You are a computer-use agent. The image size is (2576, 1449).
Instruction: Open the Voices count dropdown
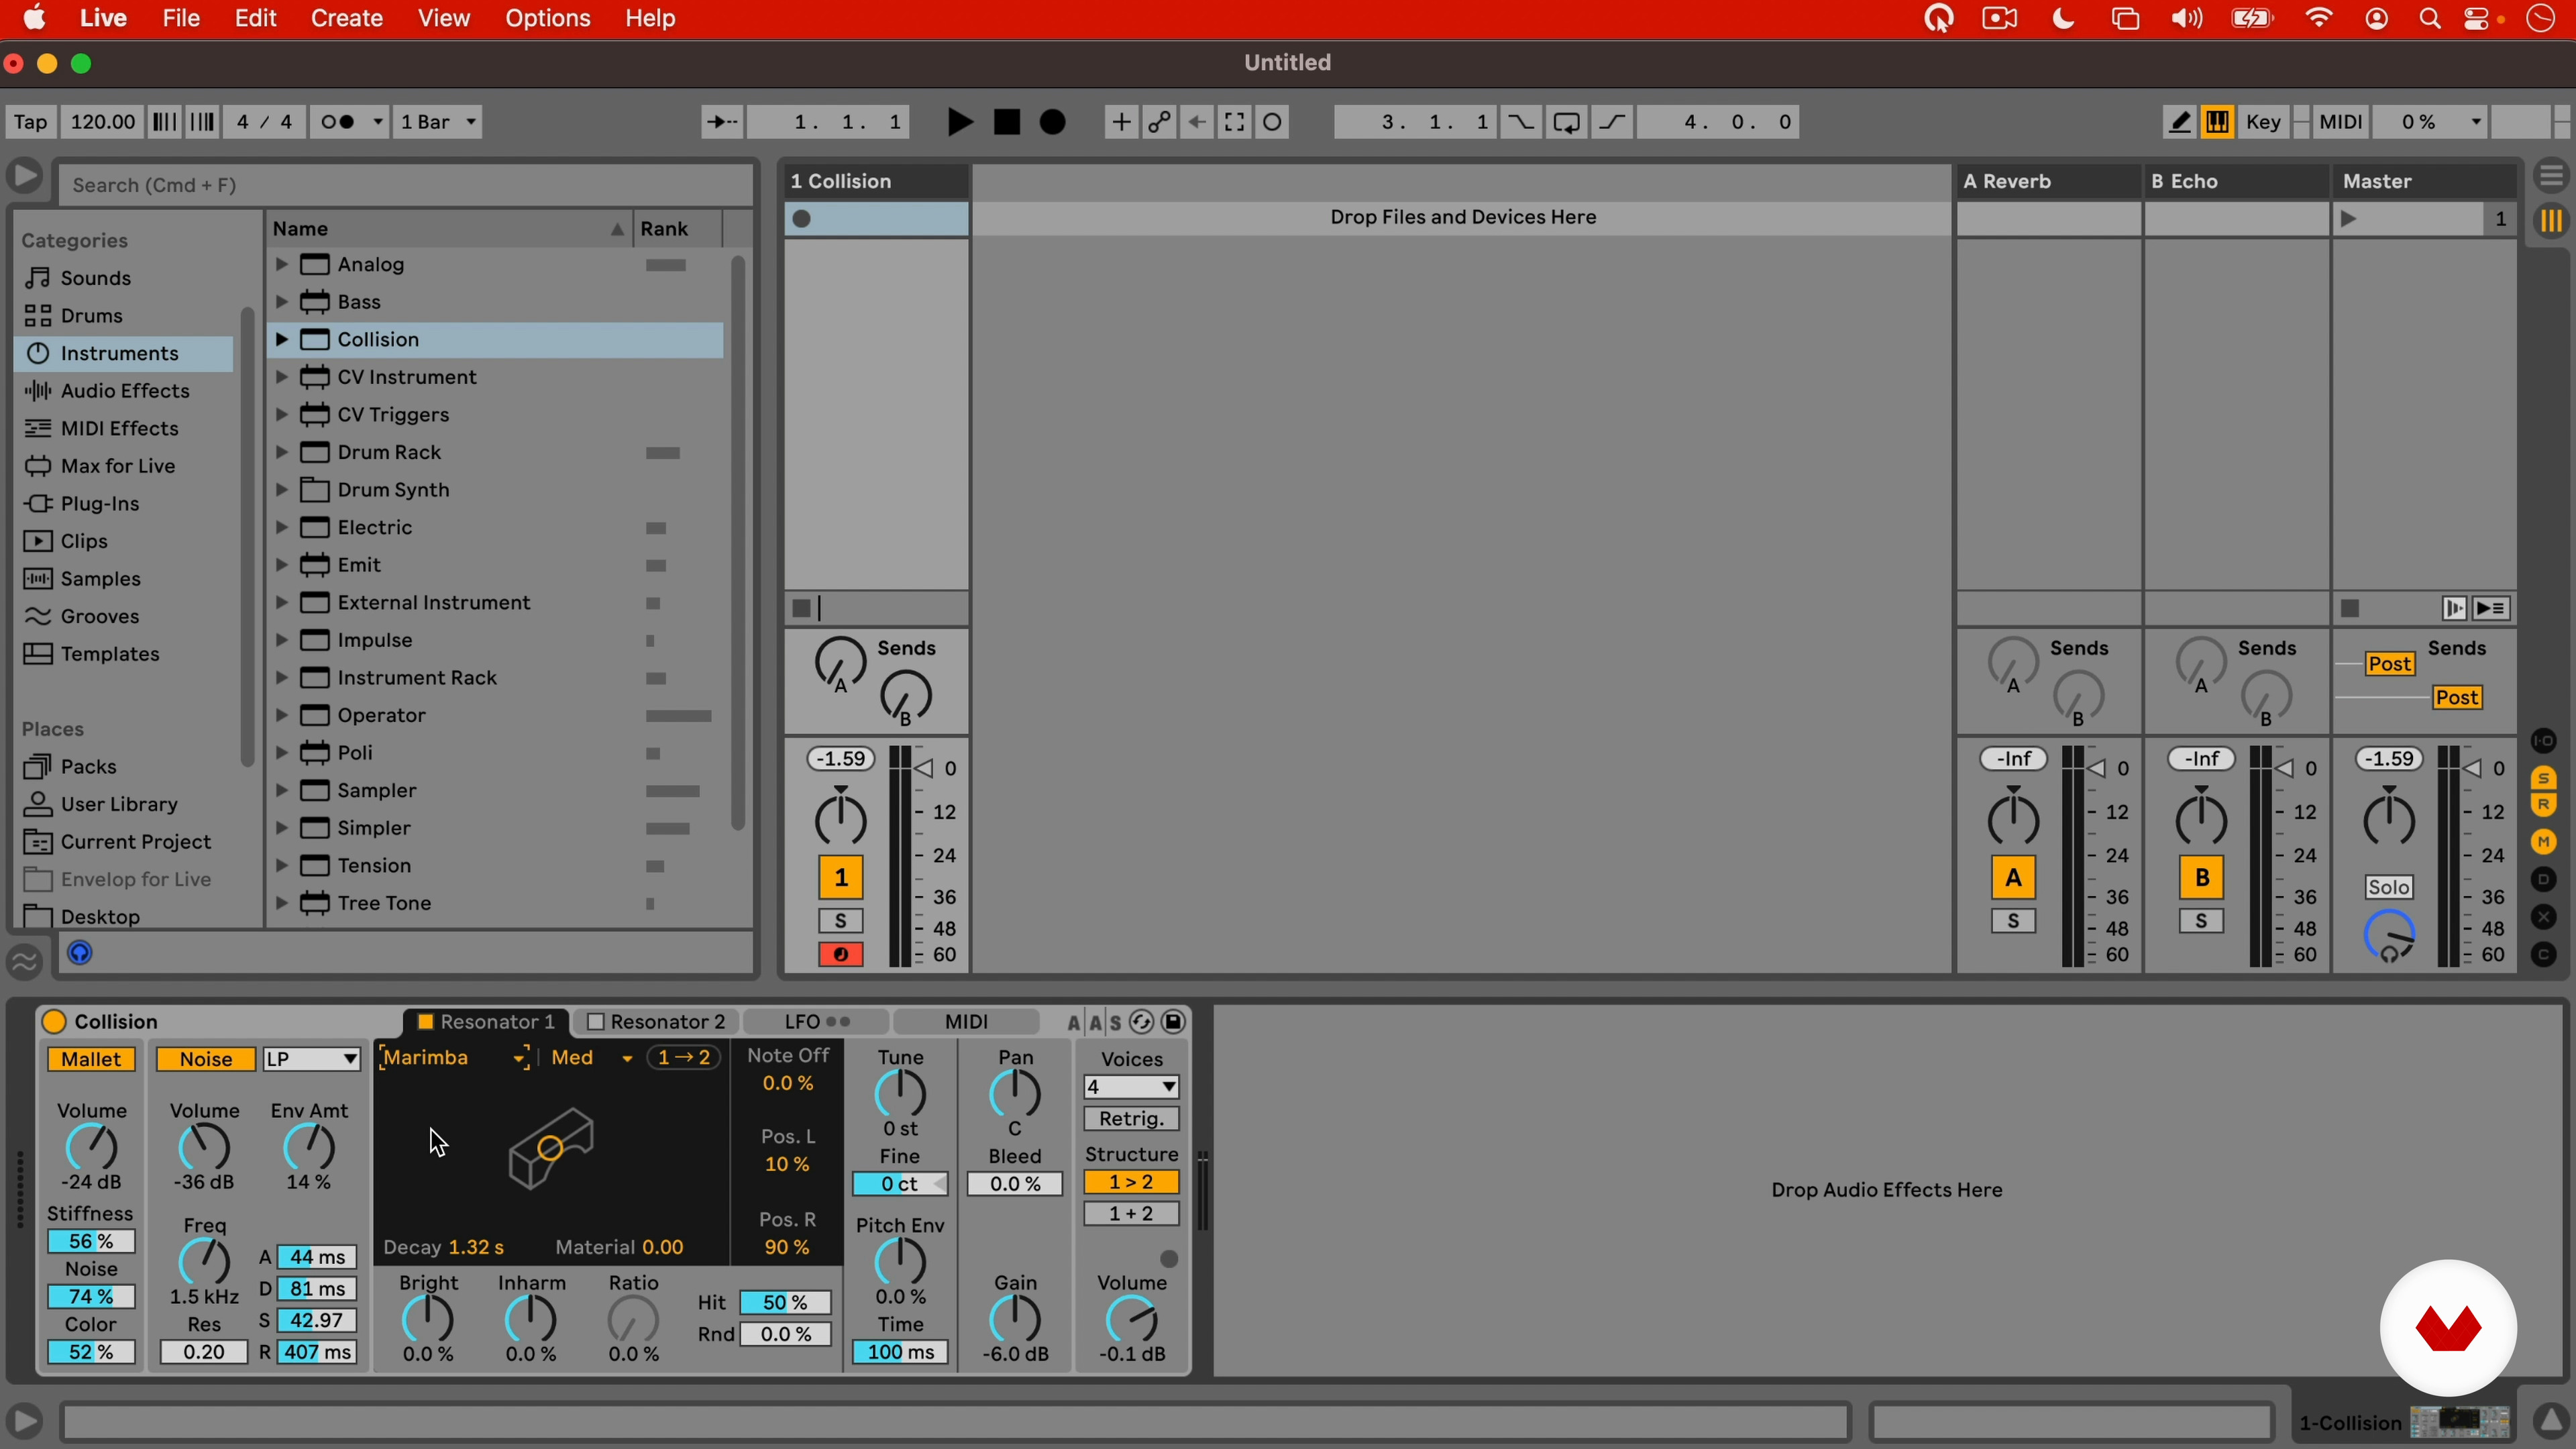1131,1087
